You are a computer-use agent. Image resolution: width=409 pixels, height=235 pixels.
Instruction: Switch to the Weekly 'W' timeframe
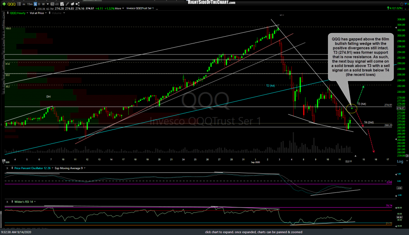click(43, 4)
